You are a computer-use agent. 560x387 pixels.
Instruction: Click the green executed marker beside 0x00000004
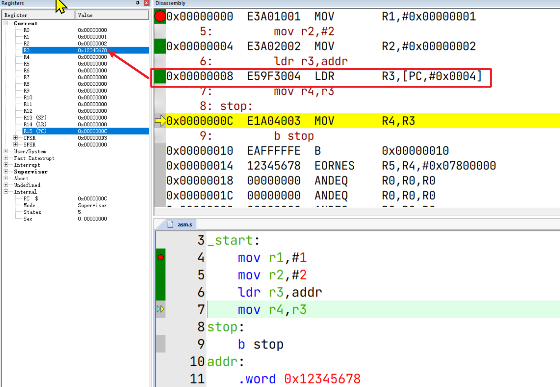click(160, 46)
